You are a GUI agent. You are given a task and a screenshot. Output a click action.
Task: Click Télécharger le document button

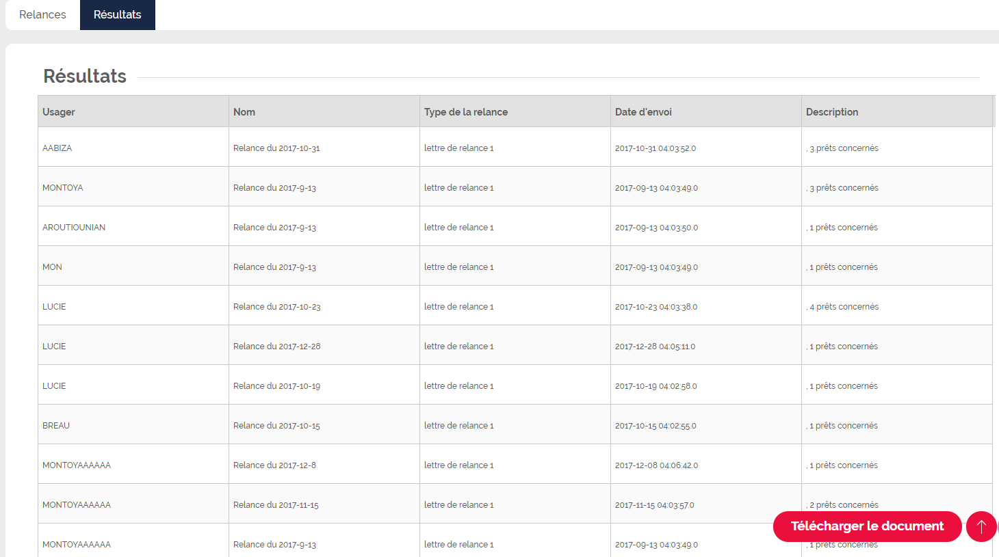pos(867,526)
